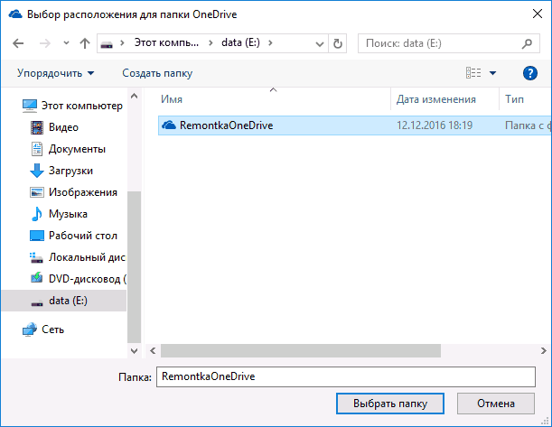The width and height of the screenshot is (552, 427).
Task: Change view with the view icon
Action: (x=473, y=73)
